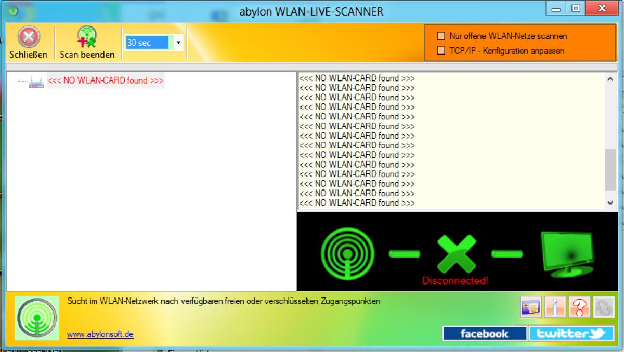Image resolution: width=624 pixels, height=352 pixels.
Task: Click the facebook button
Action: point(485,333)
